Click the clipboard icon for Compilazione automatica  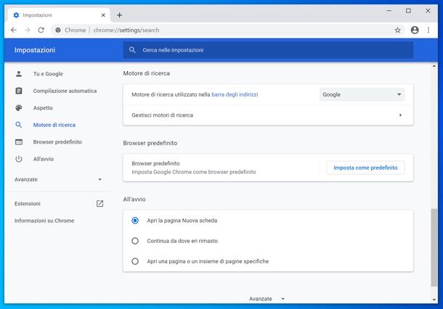pos(19,91)
